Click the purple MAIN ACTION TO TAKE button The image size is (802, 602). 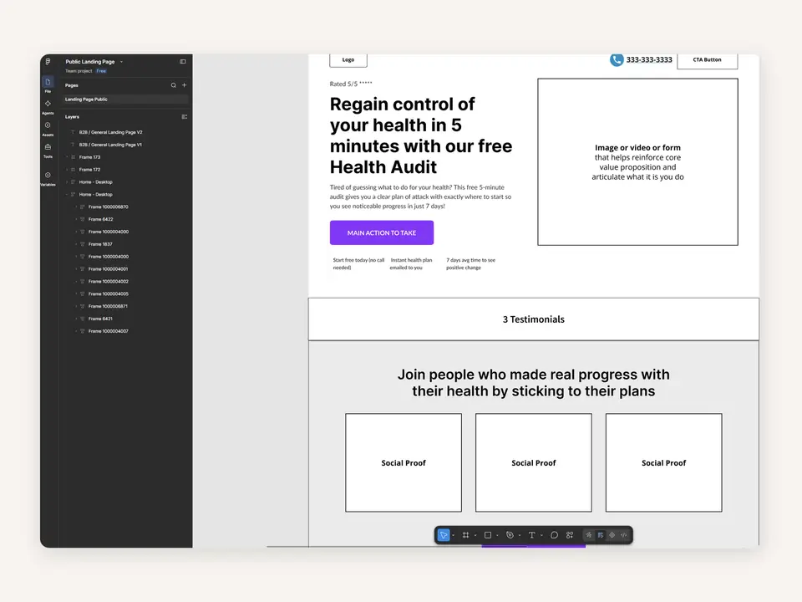(x=382, y=232)
